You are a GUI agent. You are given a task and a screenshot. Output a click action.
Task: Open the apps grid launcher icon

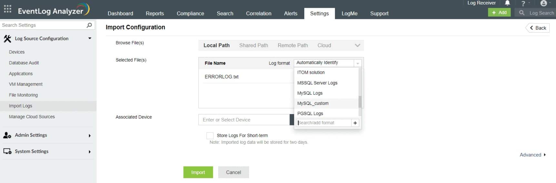7,9
